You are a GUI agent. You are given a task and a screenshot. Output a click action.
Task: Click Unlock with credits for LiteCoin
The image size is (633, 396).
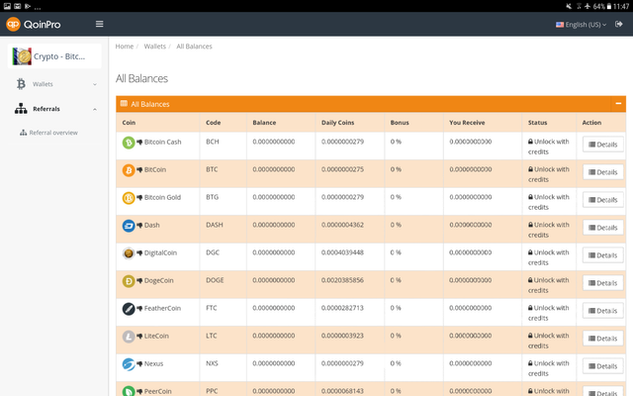(549, 341)
